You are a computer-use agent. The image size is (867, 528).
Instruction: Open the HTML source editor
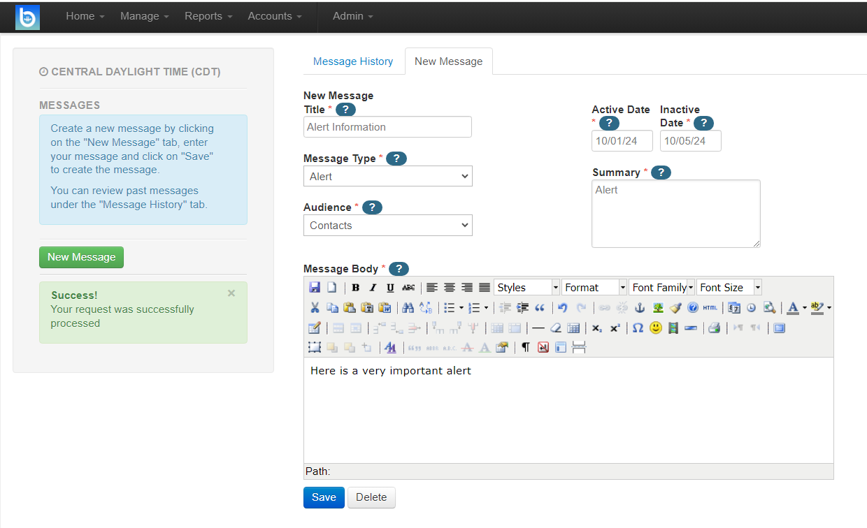pyautogui.click(x=710, y=308)
